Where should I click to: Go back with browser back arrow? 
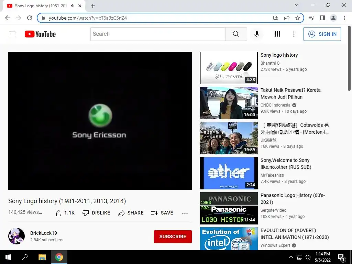point(8,18)
